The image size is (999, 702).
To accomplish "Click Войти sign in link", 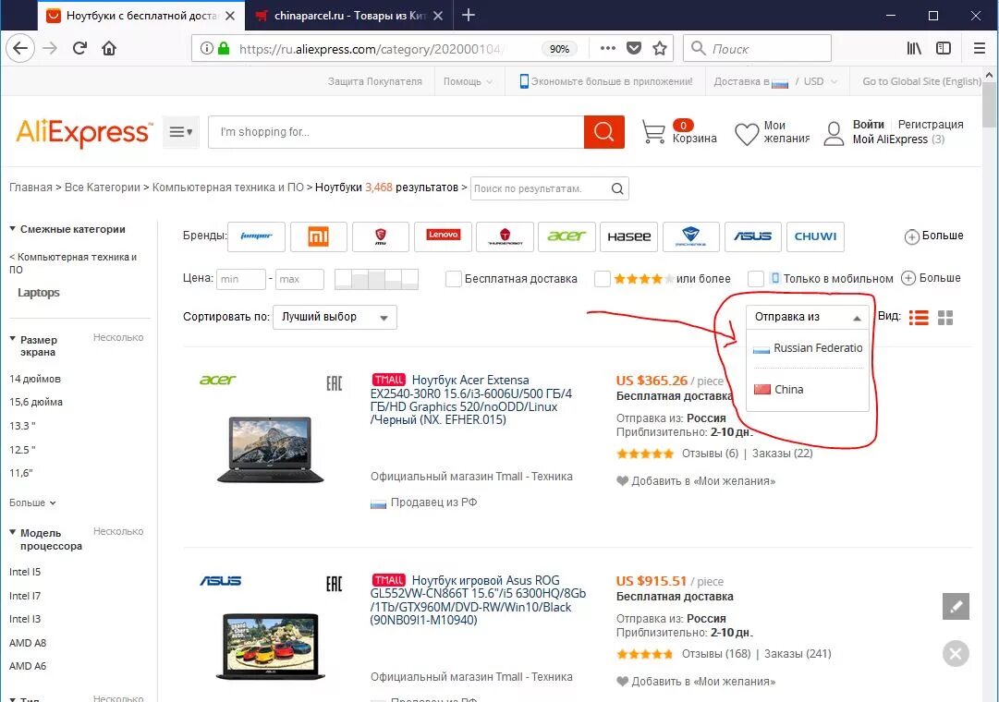I will click(869, 125).
